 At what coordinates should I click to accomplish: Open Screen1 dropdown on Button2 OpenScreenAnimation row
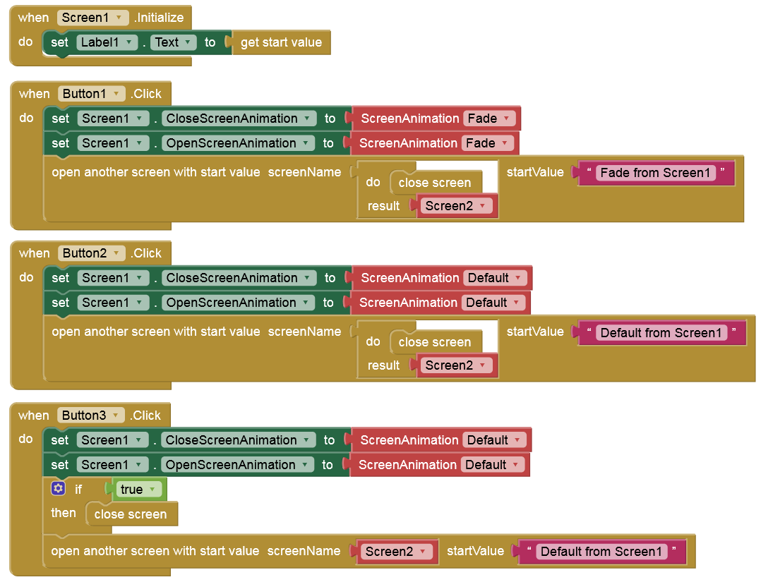113,303
